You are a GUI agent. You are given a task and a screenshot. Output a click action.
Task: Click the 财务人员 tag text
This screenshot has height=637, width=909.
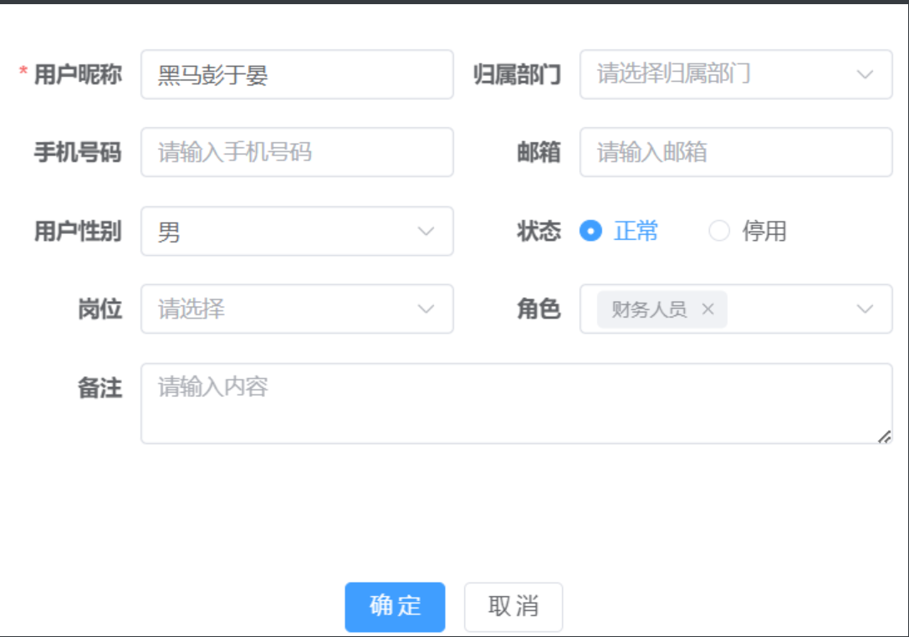(649, 309)
